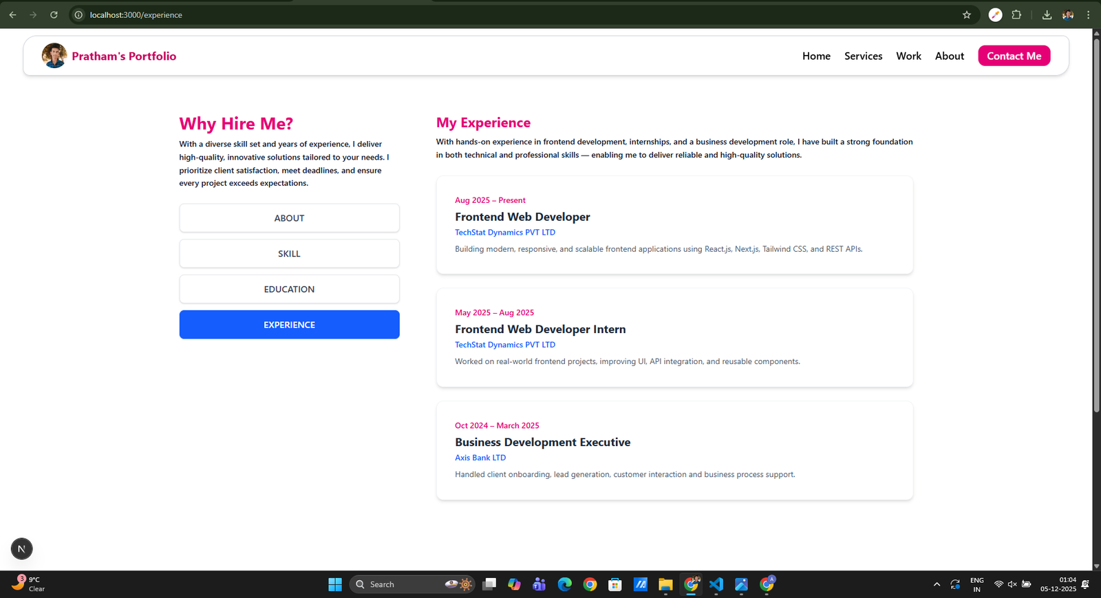Open the Chrome downloads icon
Screen dimensions: 1101x598
pyautogui.click(x=1047, y=14)
